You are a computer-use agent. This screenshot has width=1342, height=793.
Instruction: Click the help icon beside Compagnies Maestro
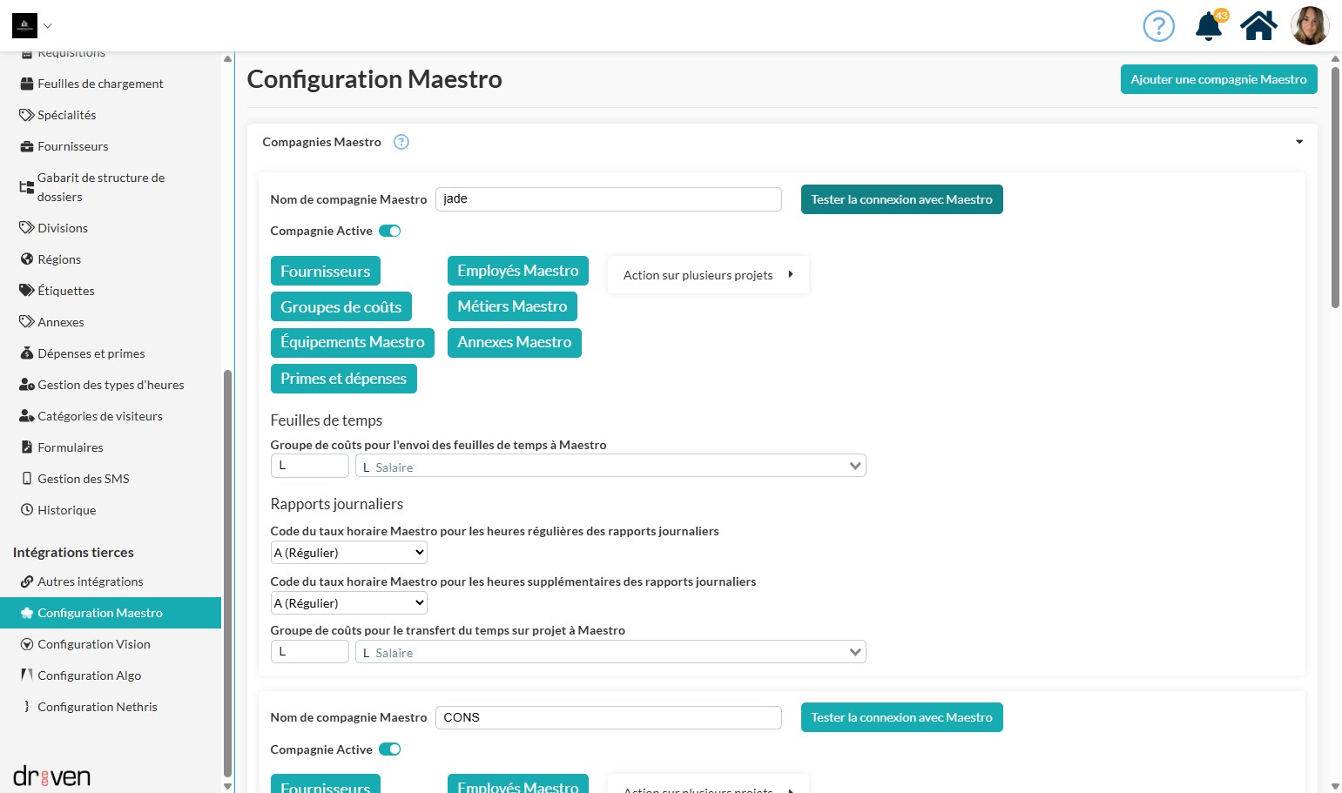pyautogui.click(x=401, y=142)
